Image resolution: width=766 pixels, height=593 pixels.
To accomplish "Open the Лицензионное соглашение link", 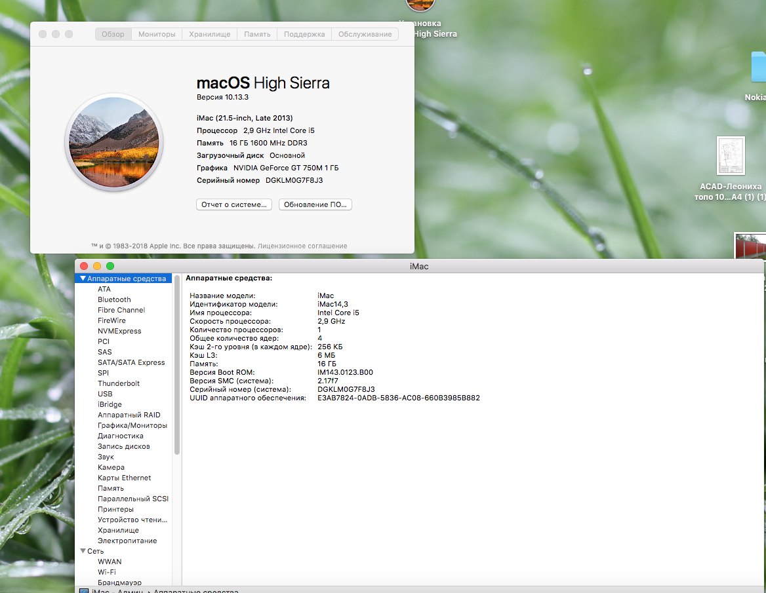I will 302,246.
